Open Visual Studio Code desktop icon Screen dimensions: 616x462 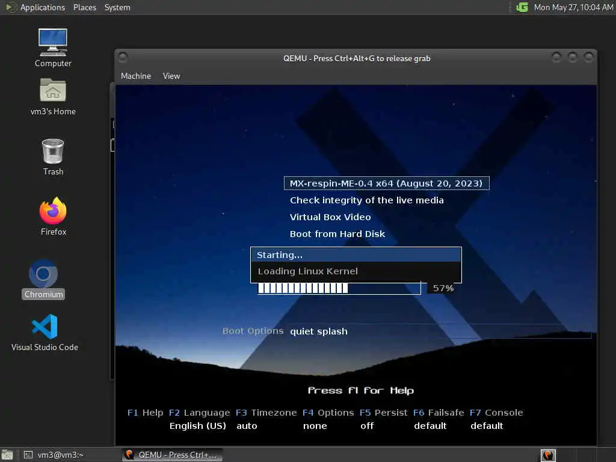coord(45,332)
